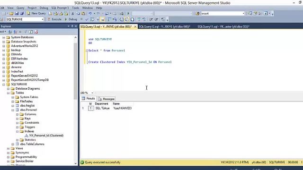Click the Activity Monitor icon in Object Explorer toolbar
This screenshot has width=303, height=170.
pyautogui.click(x=36, y=32)
